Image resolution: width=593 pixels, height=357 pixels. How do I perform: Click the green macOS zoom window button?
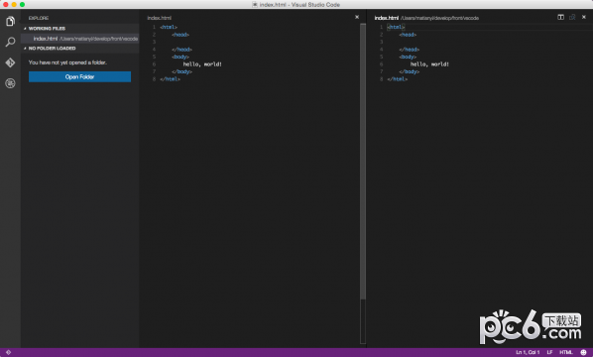[x=23, y=5]
